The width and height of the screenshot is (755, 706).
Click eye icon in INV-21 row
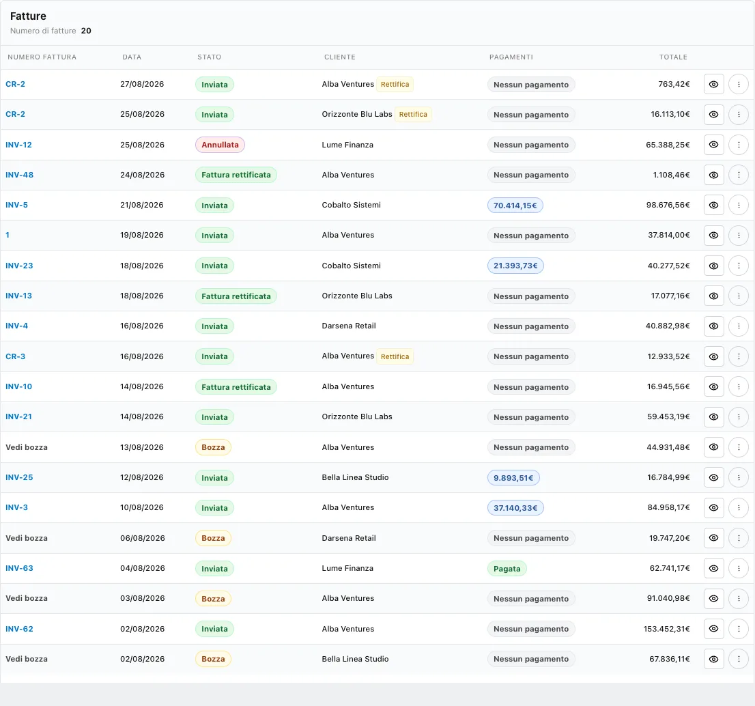[x=713, y=416]
